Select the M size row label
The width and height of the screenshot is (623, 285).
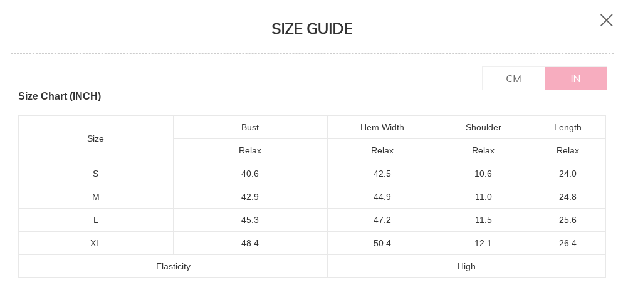tap(95, 197)
